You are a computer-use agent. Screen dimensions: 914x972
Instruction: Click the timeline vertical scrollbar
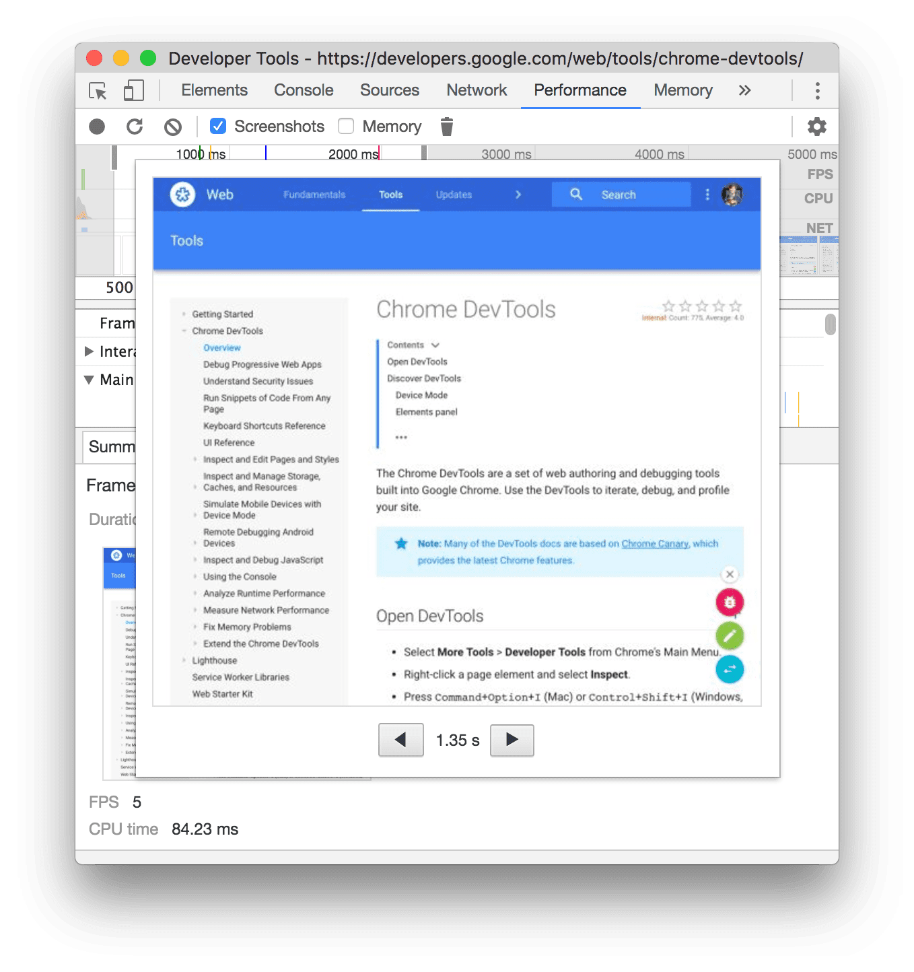click(x=831, y=324)
